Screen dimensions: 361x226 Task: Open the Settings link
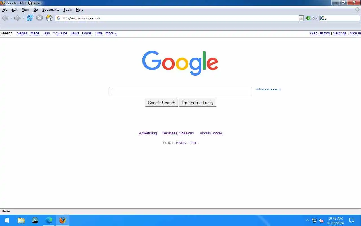click(x=340, y=33)
